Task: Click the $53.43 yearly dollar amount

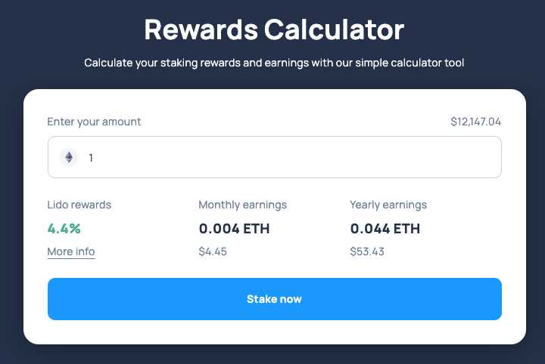Action: tap(367, 251)
